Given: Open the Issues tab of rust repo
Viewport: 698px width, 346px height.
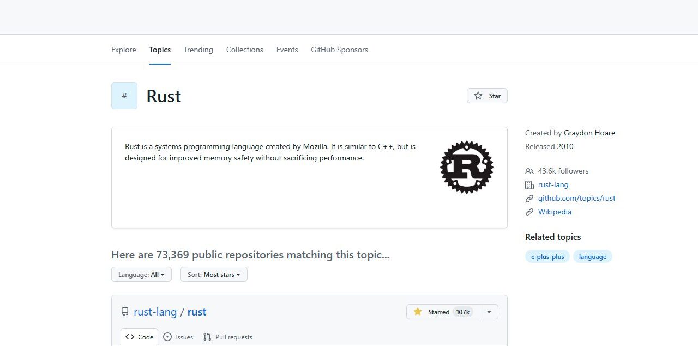Looking at the screenshot, I should tap(178, 337).
